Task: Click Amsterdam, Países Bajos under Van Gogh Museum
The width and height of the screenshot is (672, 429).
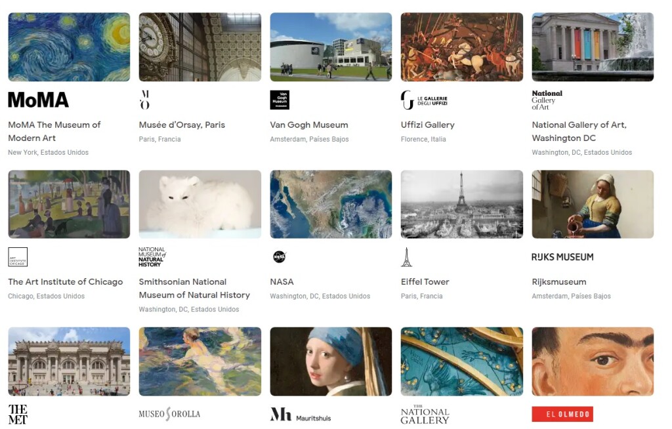Action: click(x=310, y=139)
